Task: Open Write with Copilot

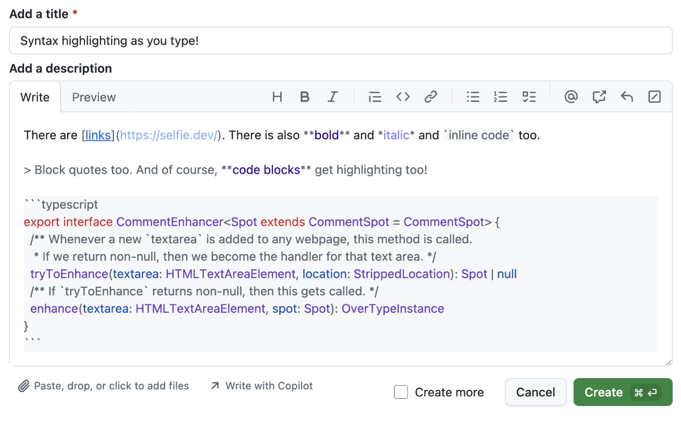Action: click(x=261, y=386)
